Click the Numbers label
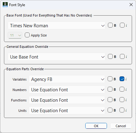136x133 pixels. (20, 90)
